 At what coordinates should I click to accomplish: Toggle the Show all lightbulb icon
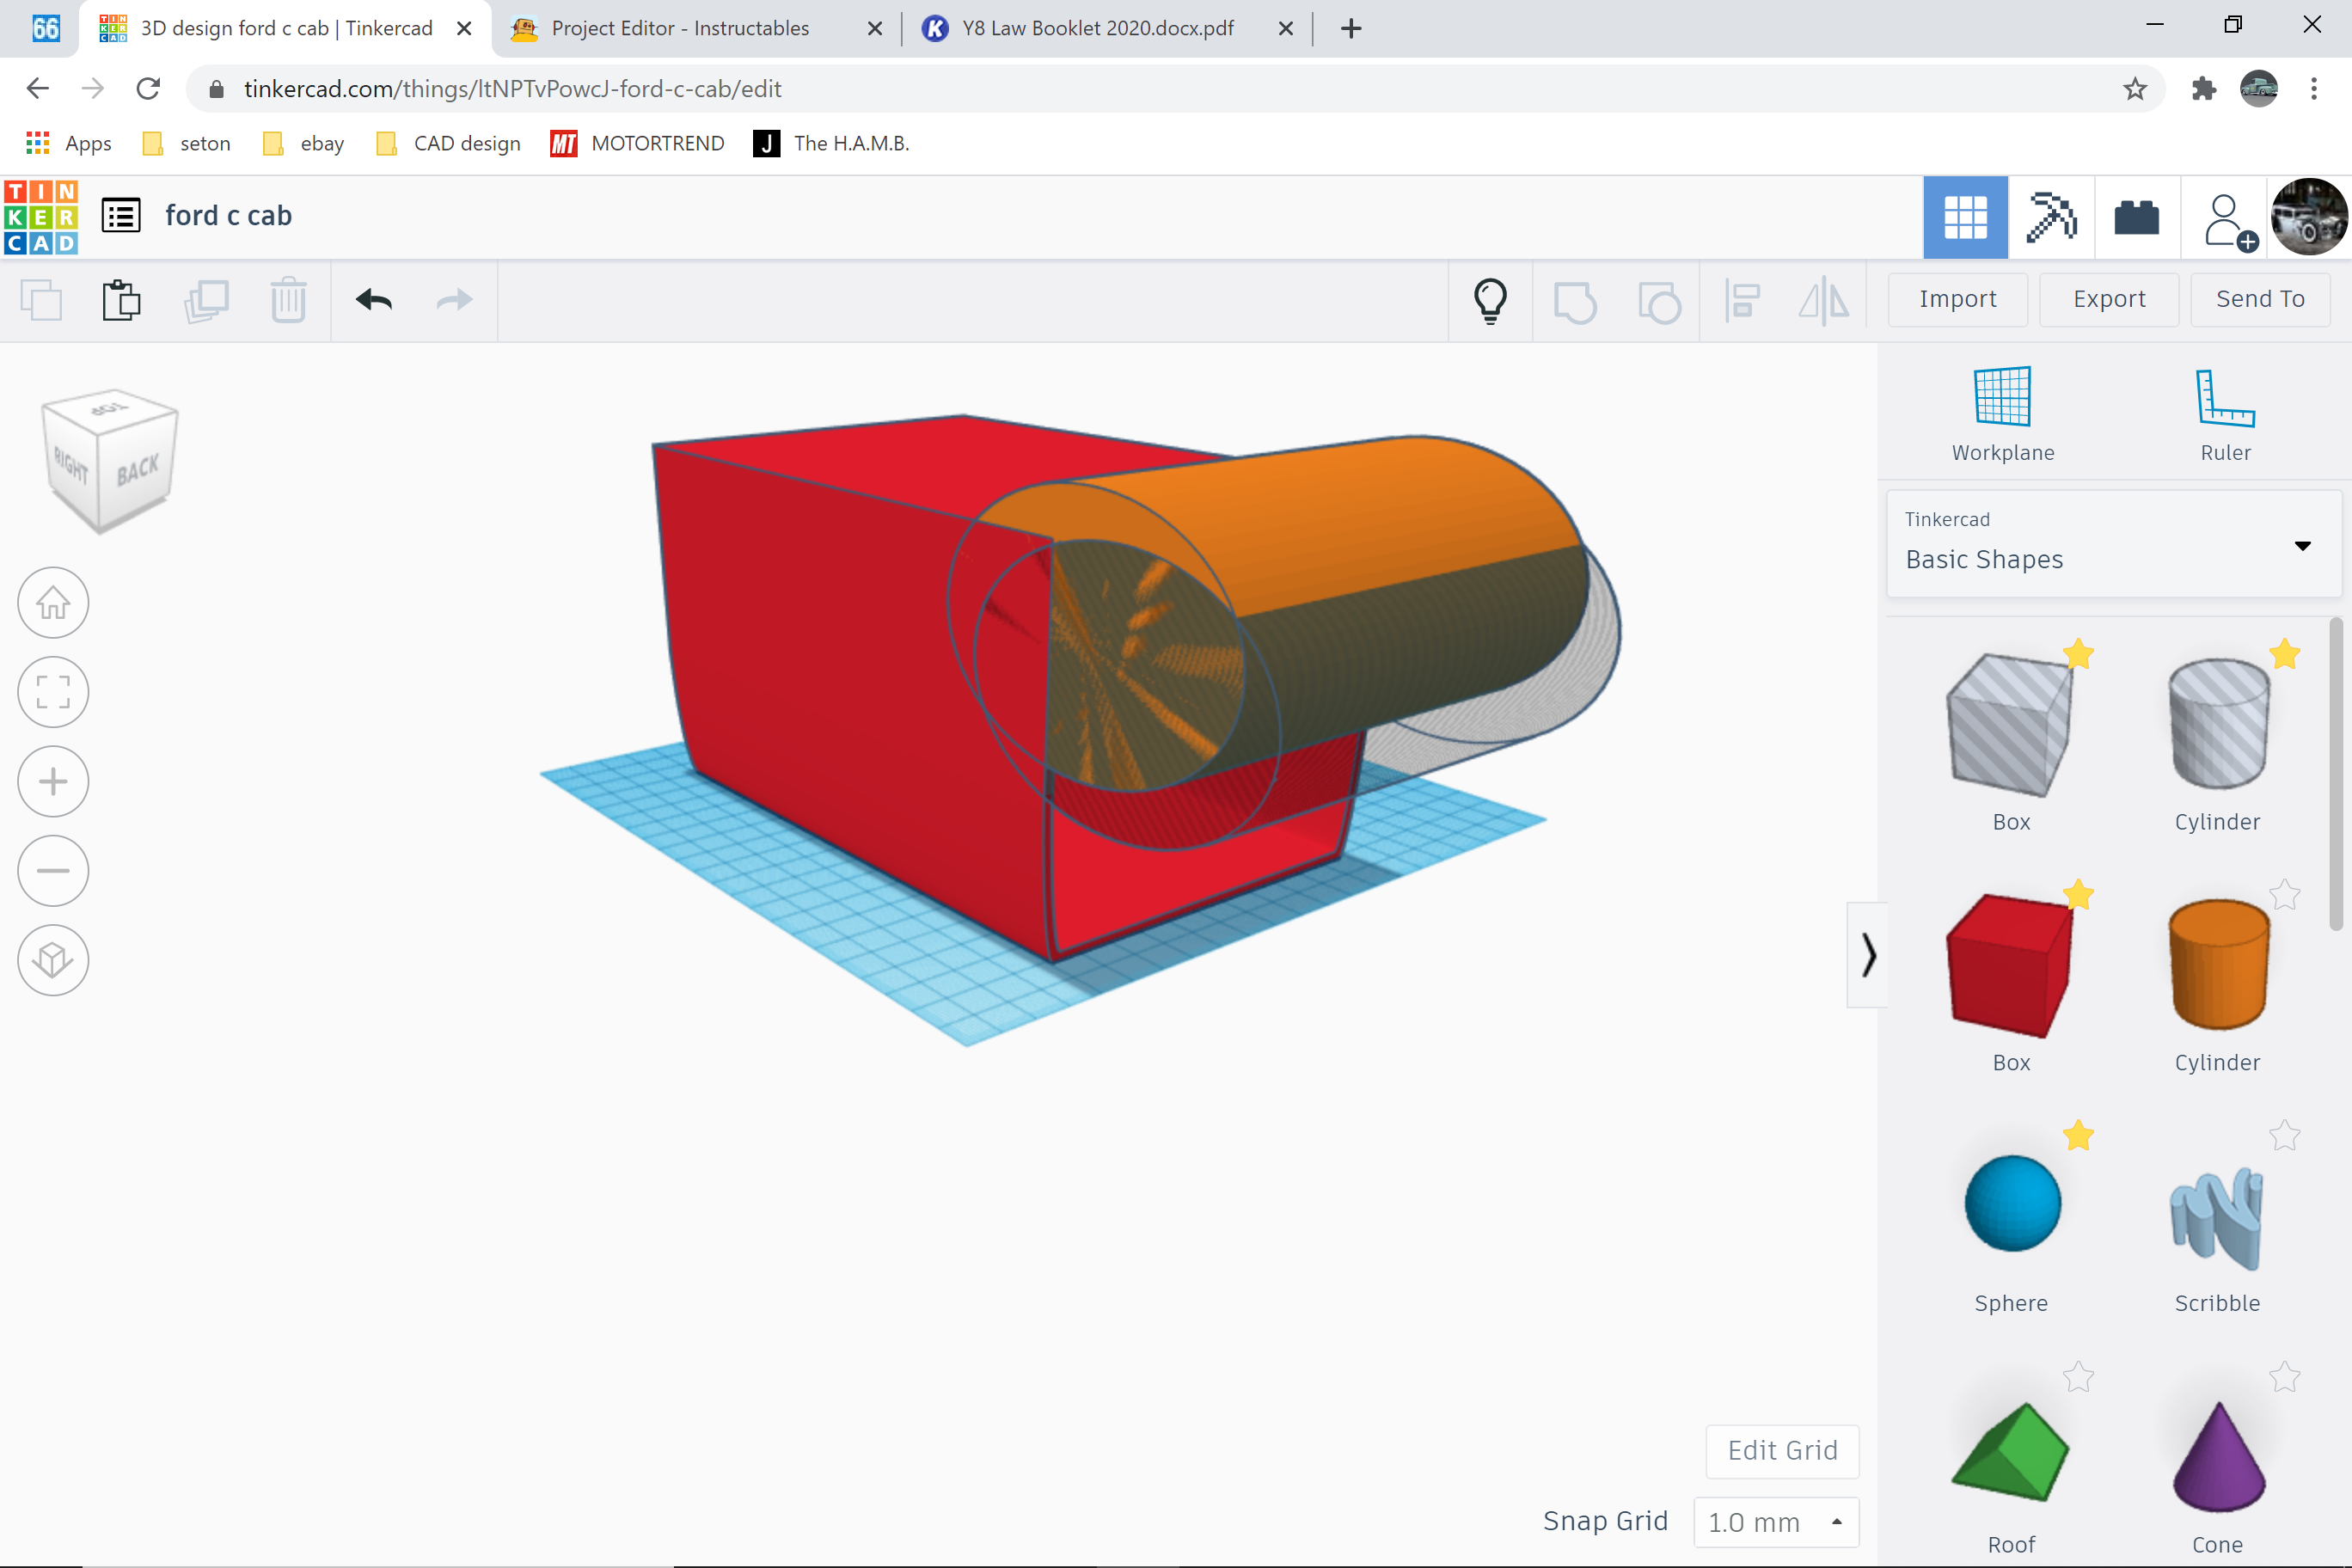pos(1490,300)
